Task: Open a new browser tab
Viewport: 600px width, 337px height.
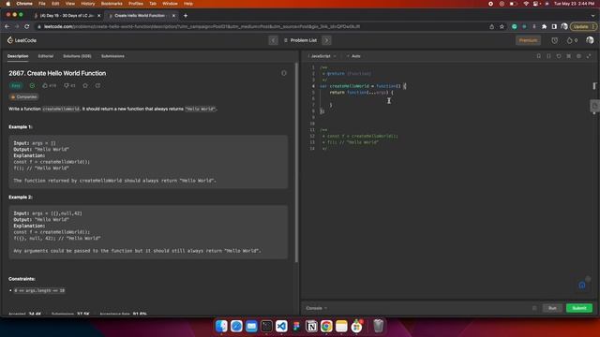Action: point(186,16)
